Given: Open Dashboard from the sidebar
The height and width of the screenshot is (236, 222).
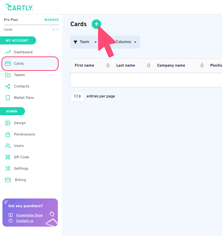Looking at the screenshot, I should (x=23, y=52).
